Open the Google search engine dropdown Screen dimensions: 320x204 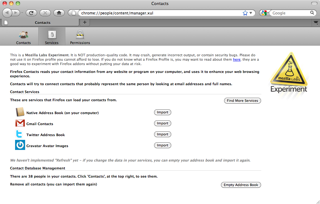(x=264, y=13)
